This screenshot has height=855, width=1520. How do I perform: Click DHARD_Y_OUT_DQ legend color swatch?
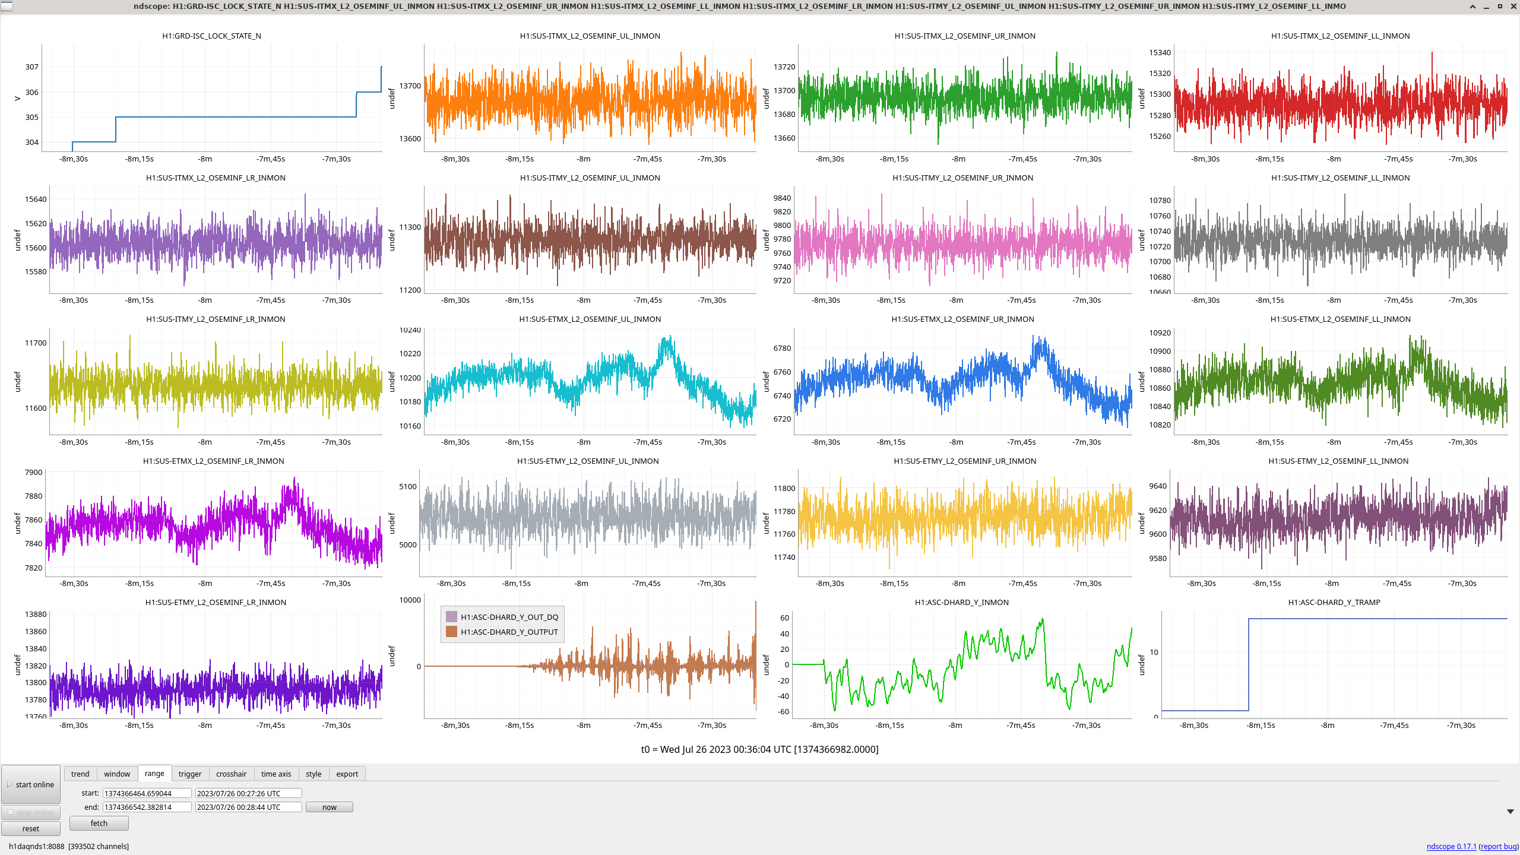451,617
